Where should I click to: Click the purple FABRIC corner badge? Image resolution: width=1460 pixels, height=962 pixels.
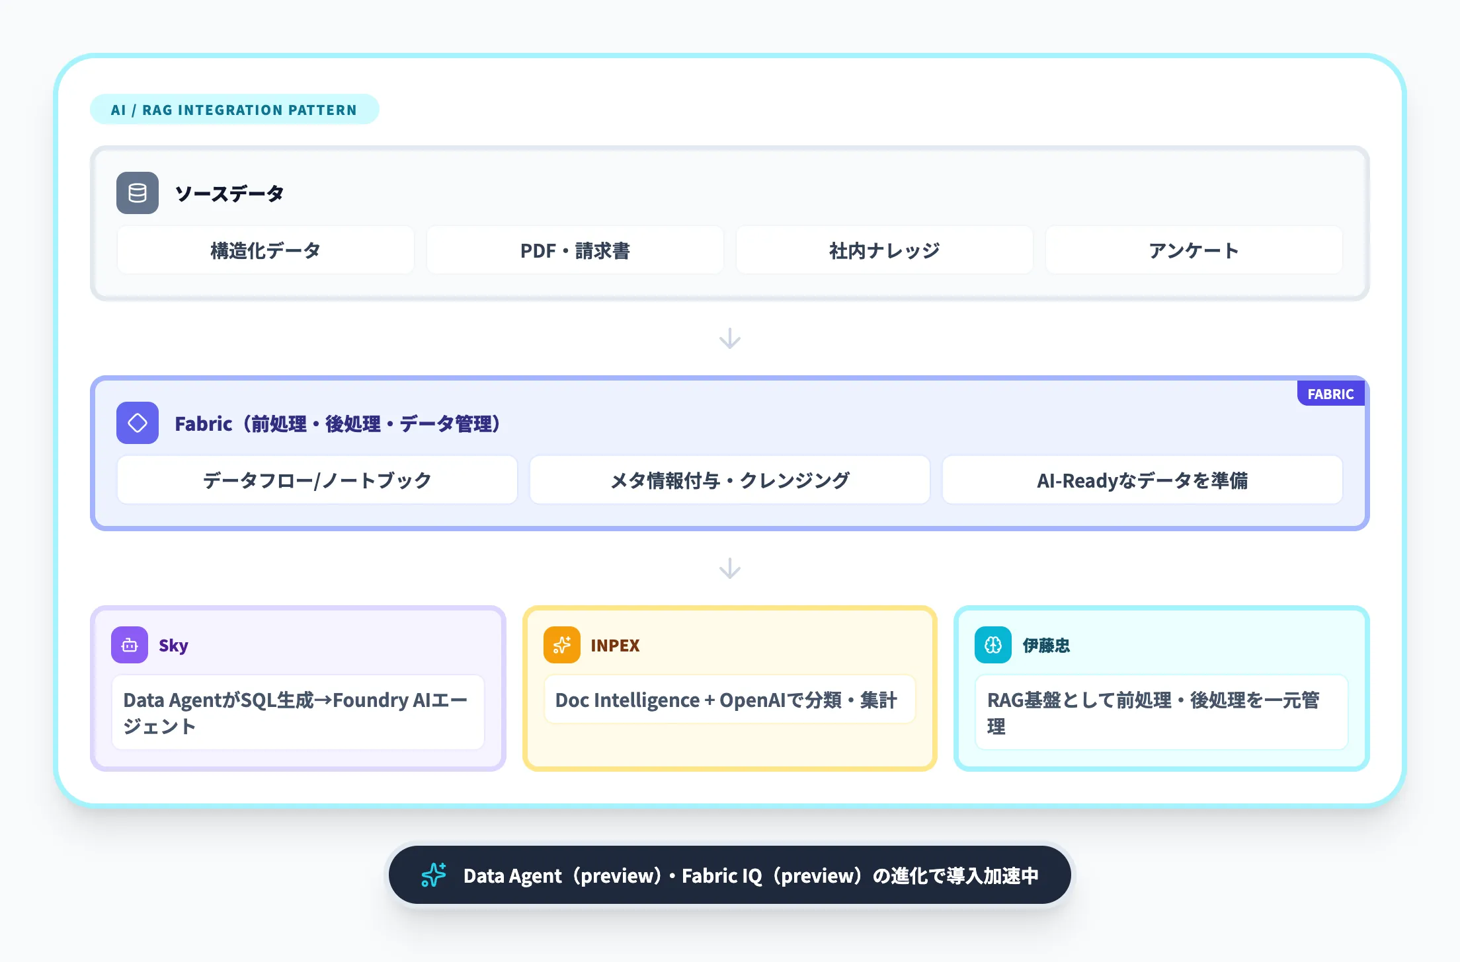tap(1330, 394)
